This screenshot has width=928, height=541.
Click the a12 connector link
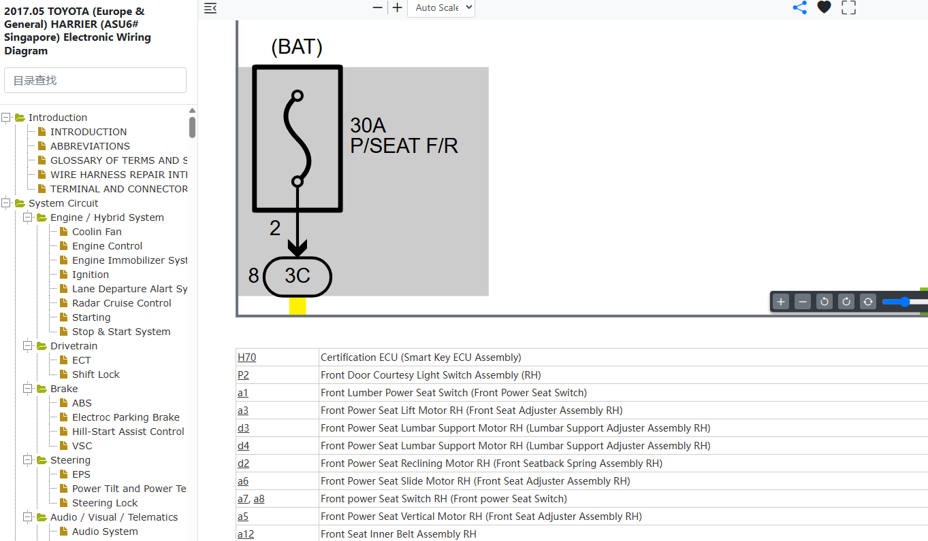246,534
